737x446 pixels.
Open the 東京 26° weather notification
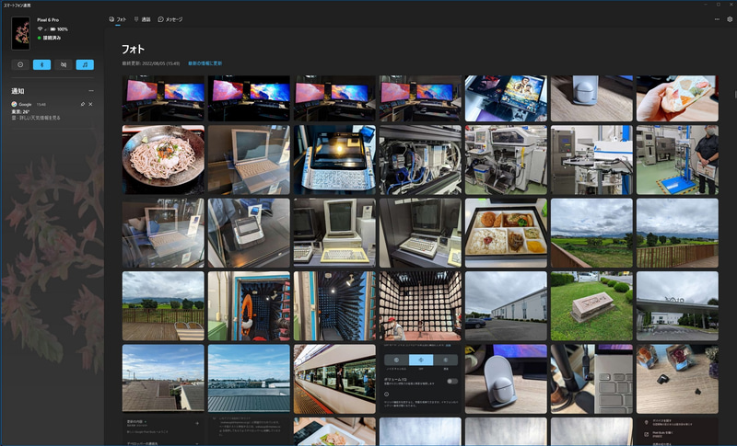pyautogui.click(x=53, y=111)
